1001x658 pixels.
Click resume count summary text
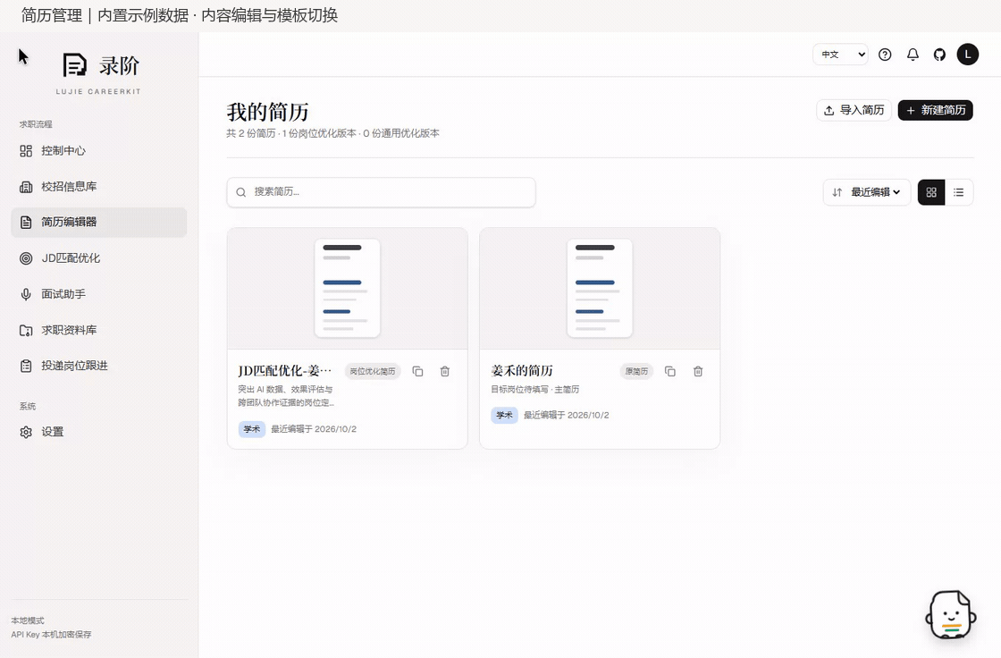coord(332,133)
